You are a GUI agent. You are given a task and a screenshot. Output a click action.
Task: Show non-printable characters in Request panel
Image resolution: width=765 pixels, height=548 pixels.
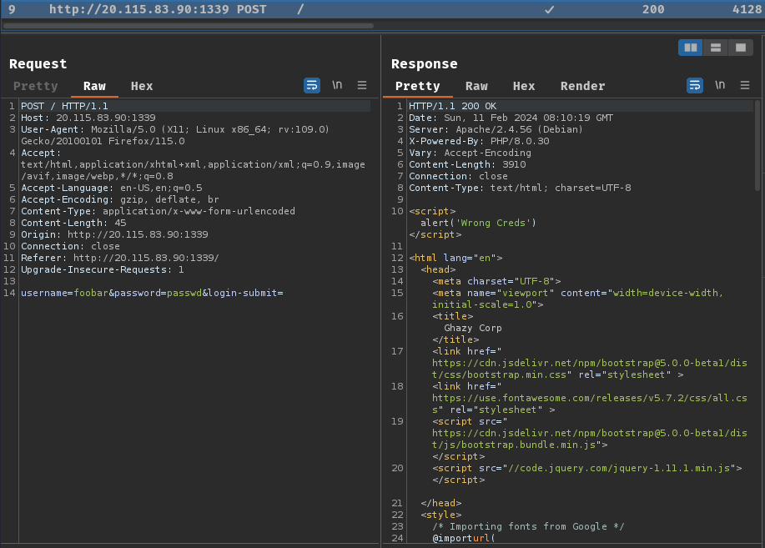click(x=337, y=85)
